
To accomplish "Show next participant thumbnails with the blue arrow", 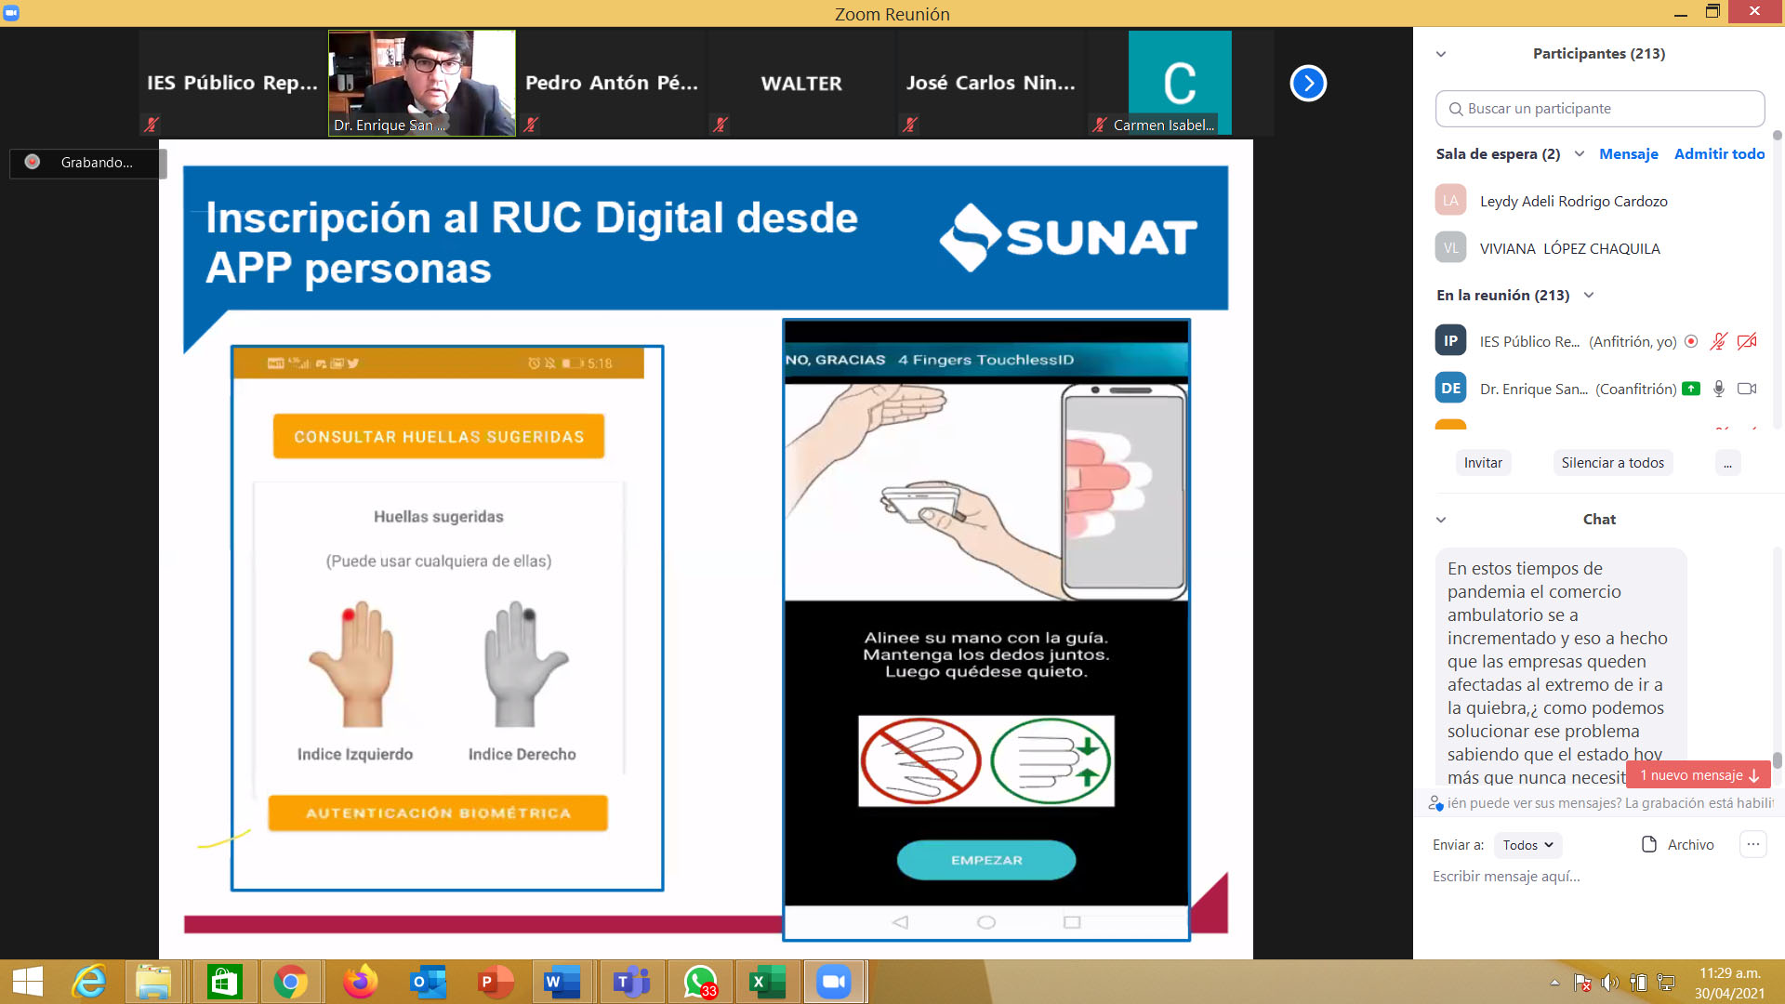I will pos(1307,84).
